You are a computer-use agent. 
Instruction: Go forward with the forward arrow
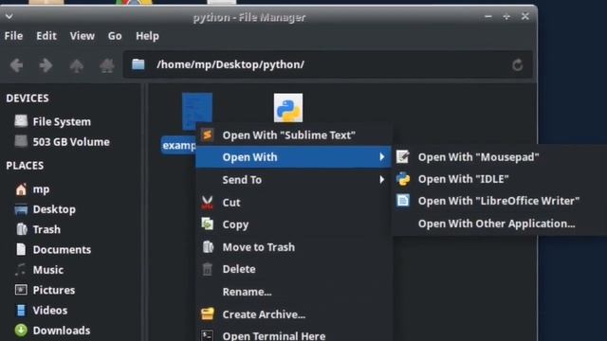pyautogui.click(x=46, y=65)
